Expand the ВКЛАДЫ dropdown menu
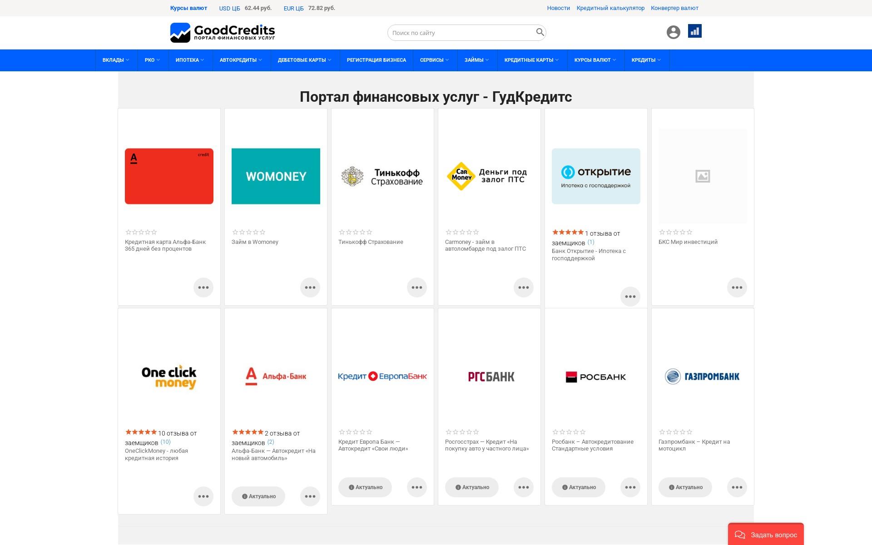The height and width of the screenshot is (545, 872). point(116,60)
